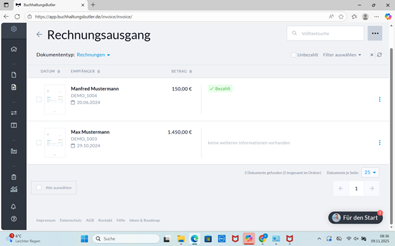Check Alle auswählen
Screen dimensions: 395x246
(x=39, y=188)
